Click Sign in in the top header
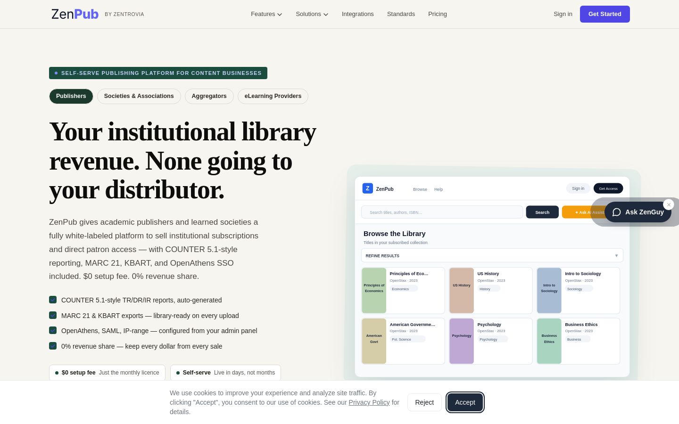Viewport: 679px width, 424px height. pos(563,14)
